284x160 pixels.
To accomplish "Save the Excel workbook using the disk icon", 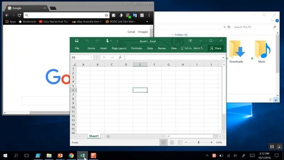I will click(77, 41).
